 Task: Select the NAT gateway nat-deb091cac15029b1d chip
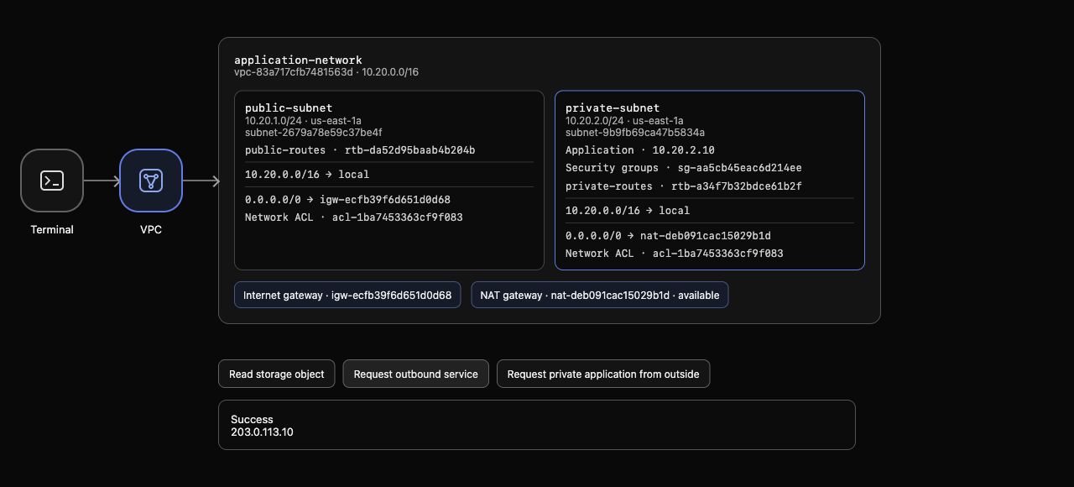click(x=600, y=295)
